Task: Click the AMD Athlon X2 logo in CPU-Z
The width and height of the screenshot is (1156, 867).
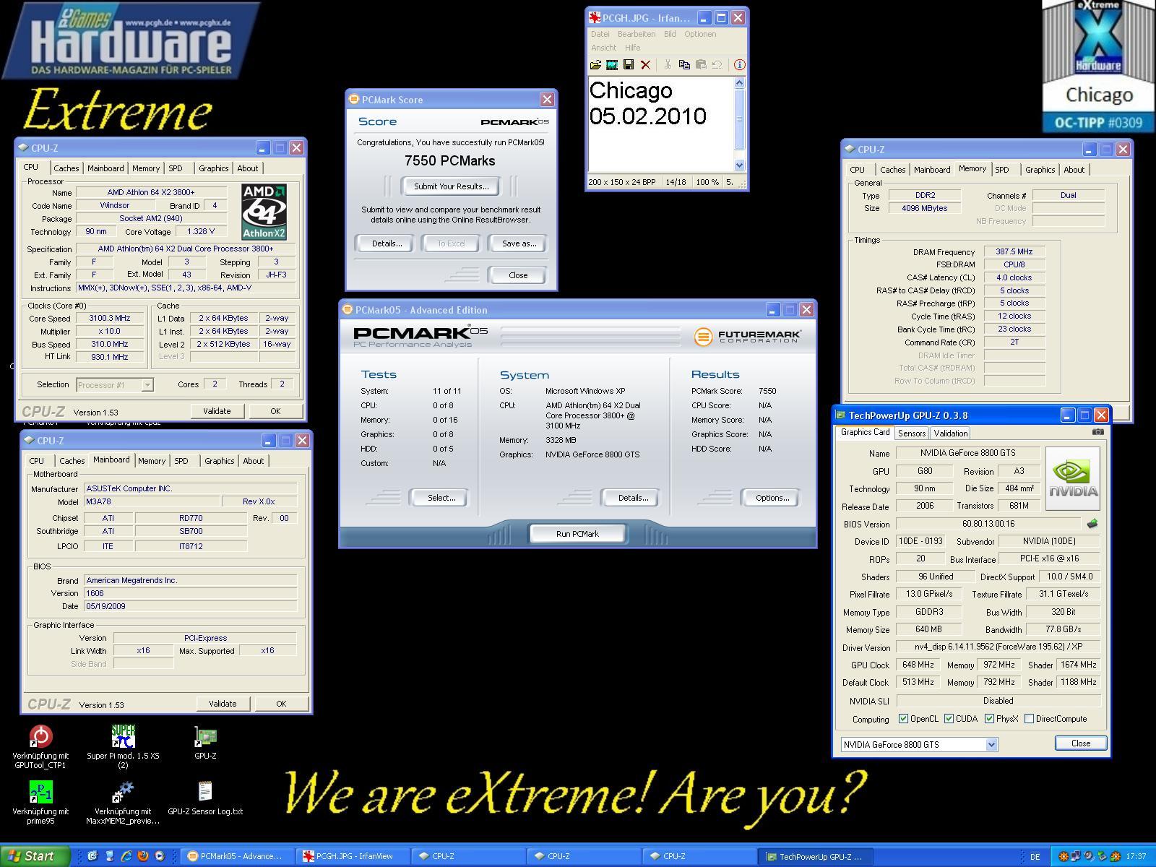Action: 264,212
